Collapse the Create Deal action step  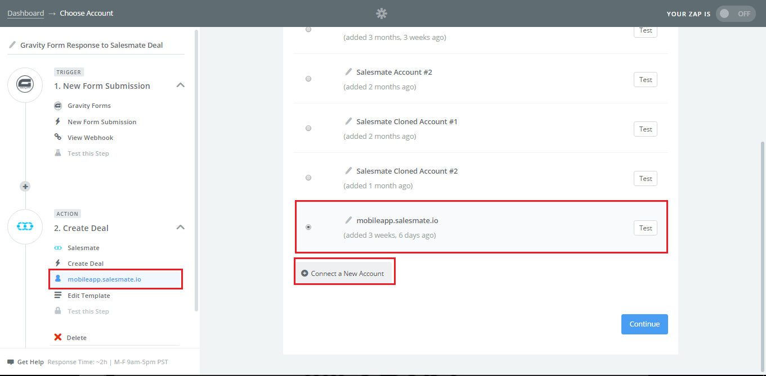coord(180,228)
